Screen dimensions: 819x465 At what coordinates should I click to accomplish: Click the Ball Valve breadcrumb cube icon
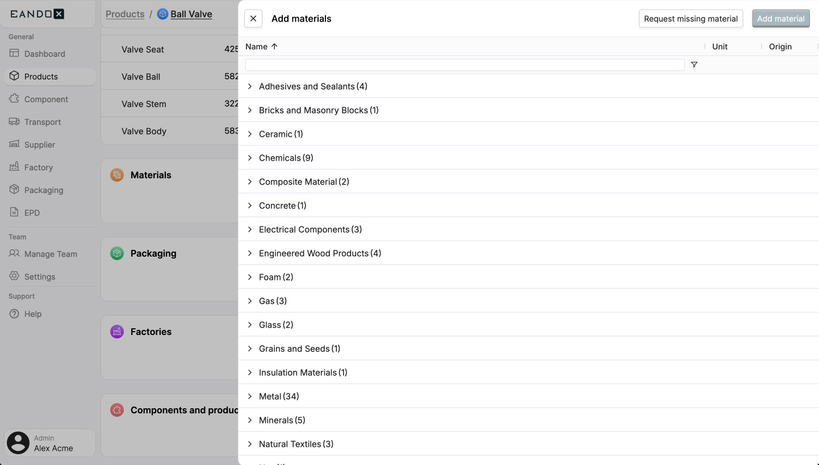coord(163,14)
